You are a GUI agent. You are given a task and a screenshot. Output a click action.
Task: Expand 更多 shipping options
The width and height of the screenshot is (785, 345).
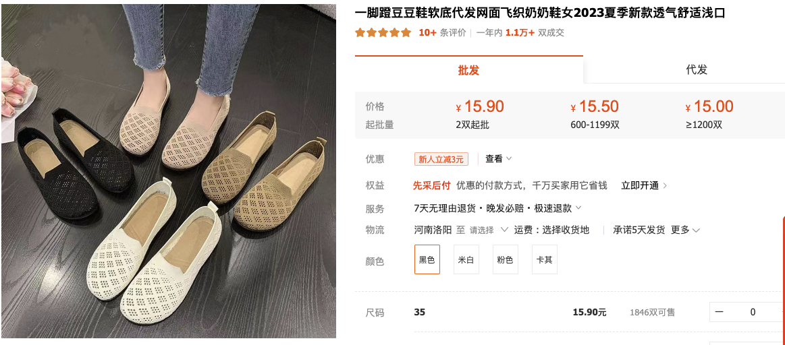click(x=685, y=230)
